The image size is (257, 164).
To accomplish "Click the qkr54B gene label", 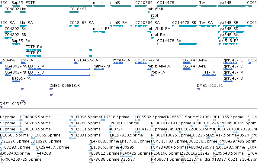I will click(225, 3).
